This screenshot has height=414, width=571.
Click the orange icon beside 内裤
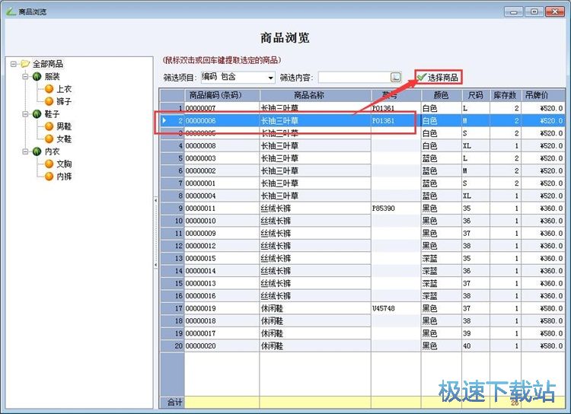click(x=49, y=177)
